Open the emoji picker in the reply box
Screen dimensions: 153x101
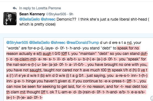152,98
